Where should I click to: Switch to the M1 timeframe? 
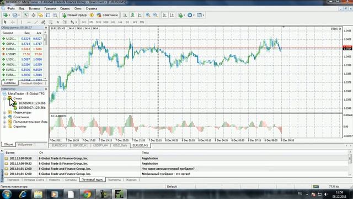(84, 22)
